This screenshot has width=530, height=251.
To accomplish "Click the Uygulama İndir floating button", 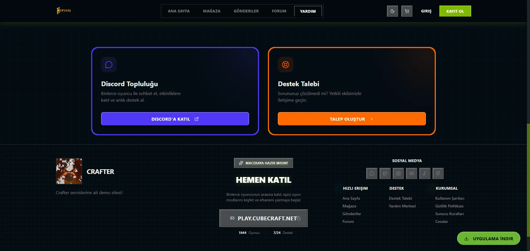I will (489, 238).
